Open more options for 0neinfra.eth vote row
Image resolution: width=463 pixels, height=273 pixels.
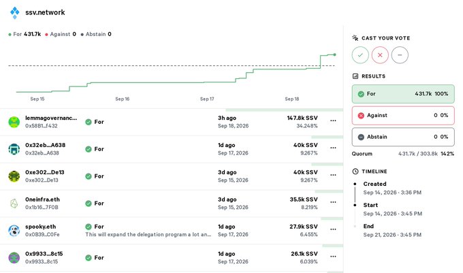pyautogui.click(x=333, y=202)
